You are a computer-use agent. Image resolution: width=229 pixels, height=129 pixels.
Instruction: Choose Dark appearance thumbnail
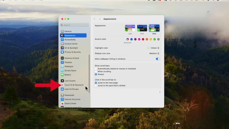pos(142,28)
